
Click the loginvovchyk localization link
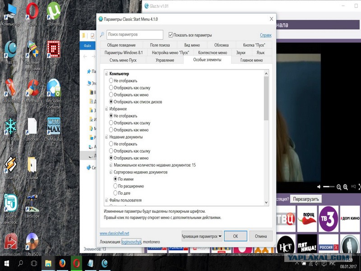131,242
